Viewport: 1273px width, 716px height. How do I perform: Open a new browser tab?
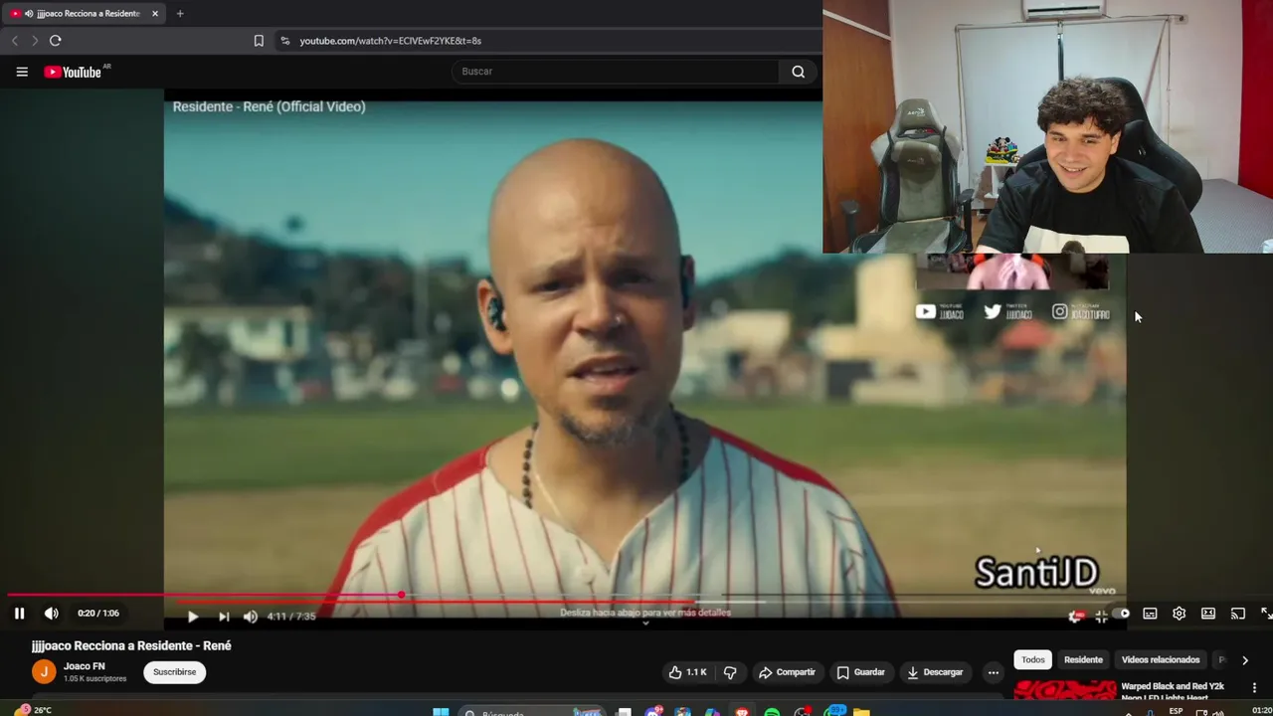[180, 14]
